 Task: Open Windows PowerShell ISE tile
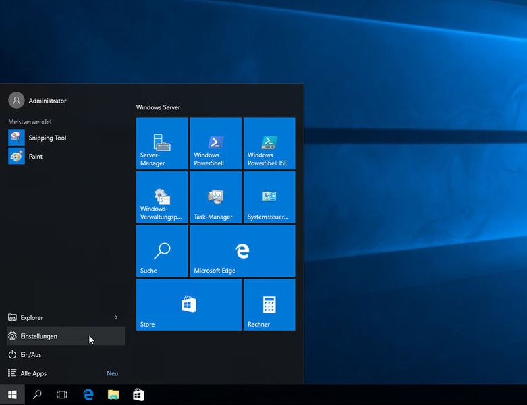(269, 144)
